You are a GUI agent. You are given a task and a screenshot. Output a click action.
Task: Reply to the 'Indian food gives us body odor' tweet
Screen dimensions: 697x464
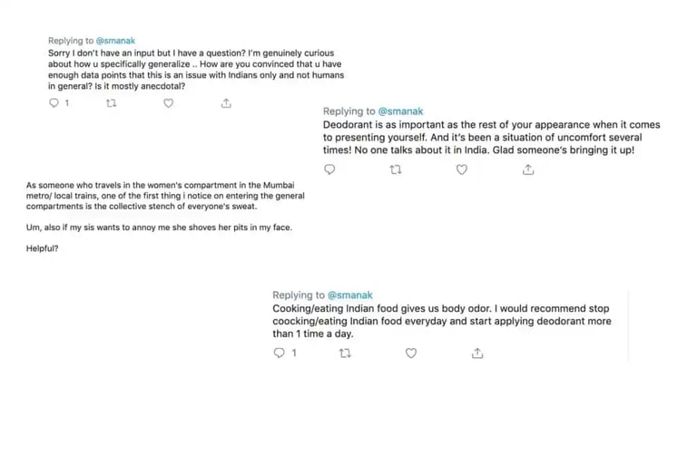[x=279, y=353]
